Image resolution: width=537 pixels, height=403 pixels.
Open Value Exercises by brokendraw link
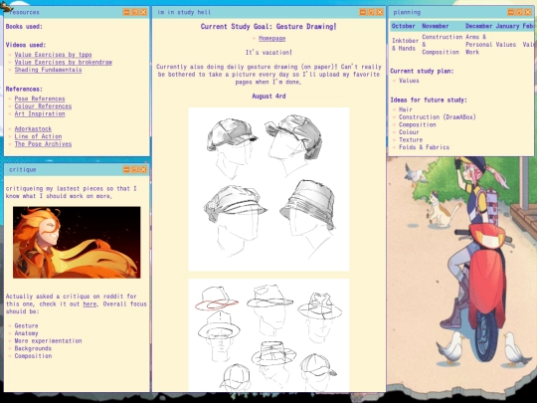coord(64,62)
